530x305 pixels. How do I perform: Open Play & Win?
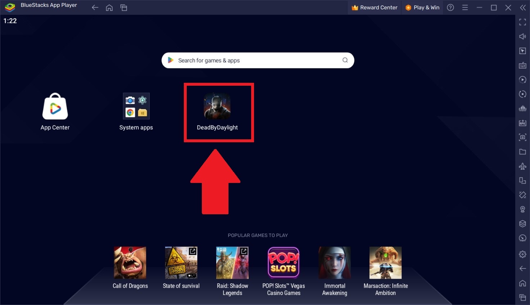422,8
